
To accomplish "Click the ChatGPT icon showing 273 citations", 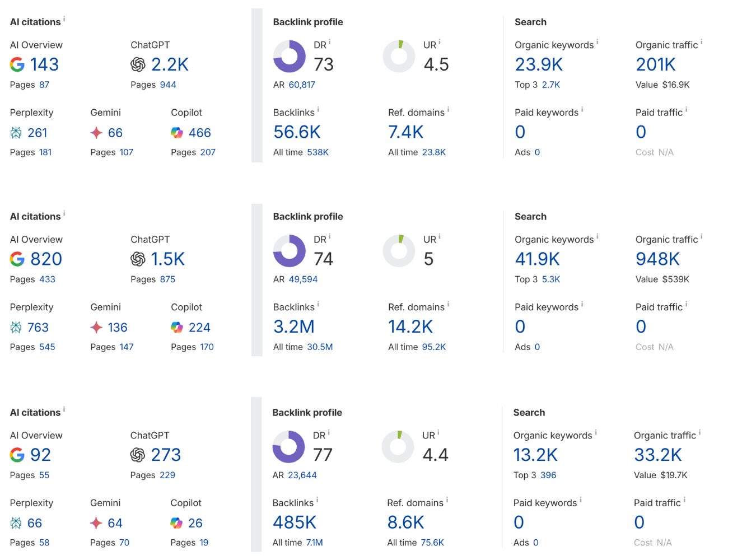I will pos(137,455).
